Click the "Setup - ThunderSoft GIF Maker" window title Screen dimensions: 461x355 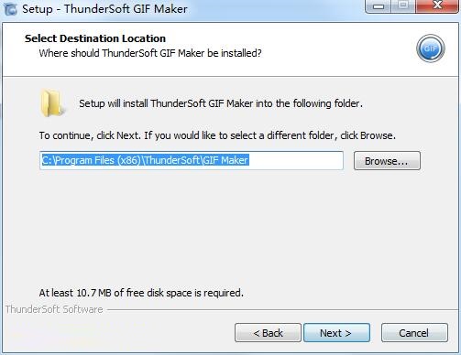(104, 8)
